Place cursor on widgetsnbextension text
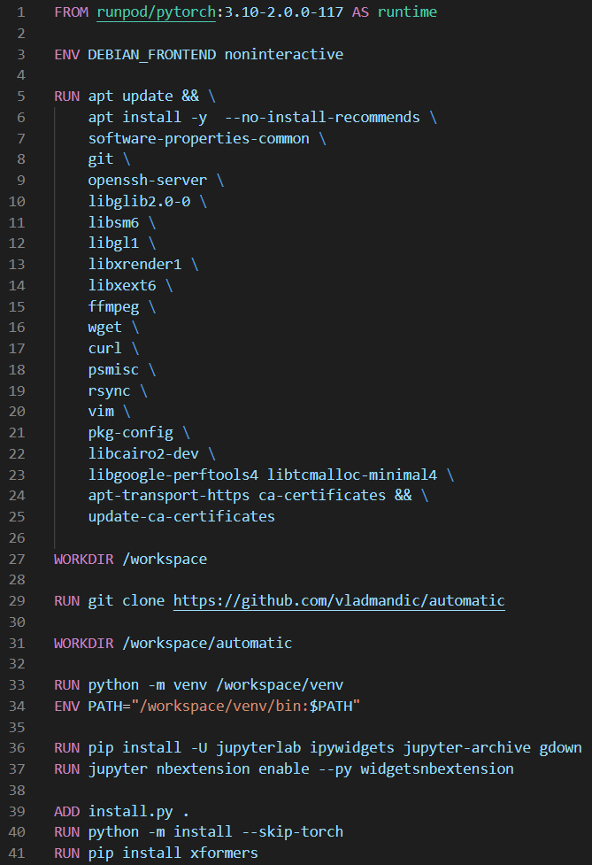Screen dimensions: 592x865 pos(437,769)
